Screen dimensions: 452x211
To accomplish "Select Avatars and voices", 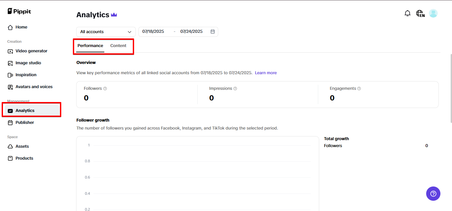I will coord(34,86).
